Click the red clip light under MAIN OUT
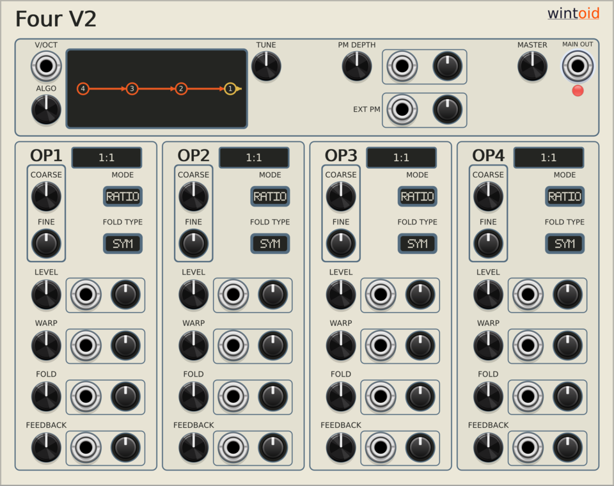 click(578, 91)
